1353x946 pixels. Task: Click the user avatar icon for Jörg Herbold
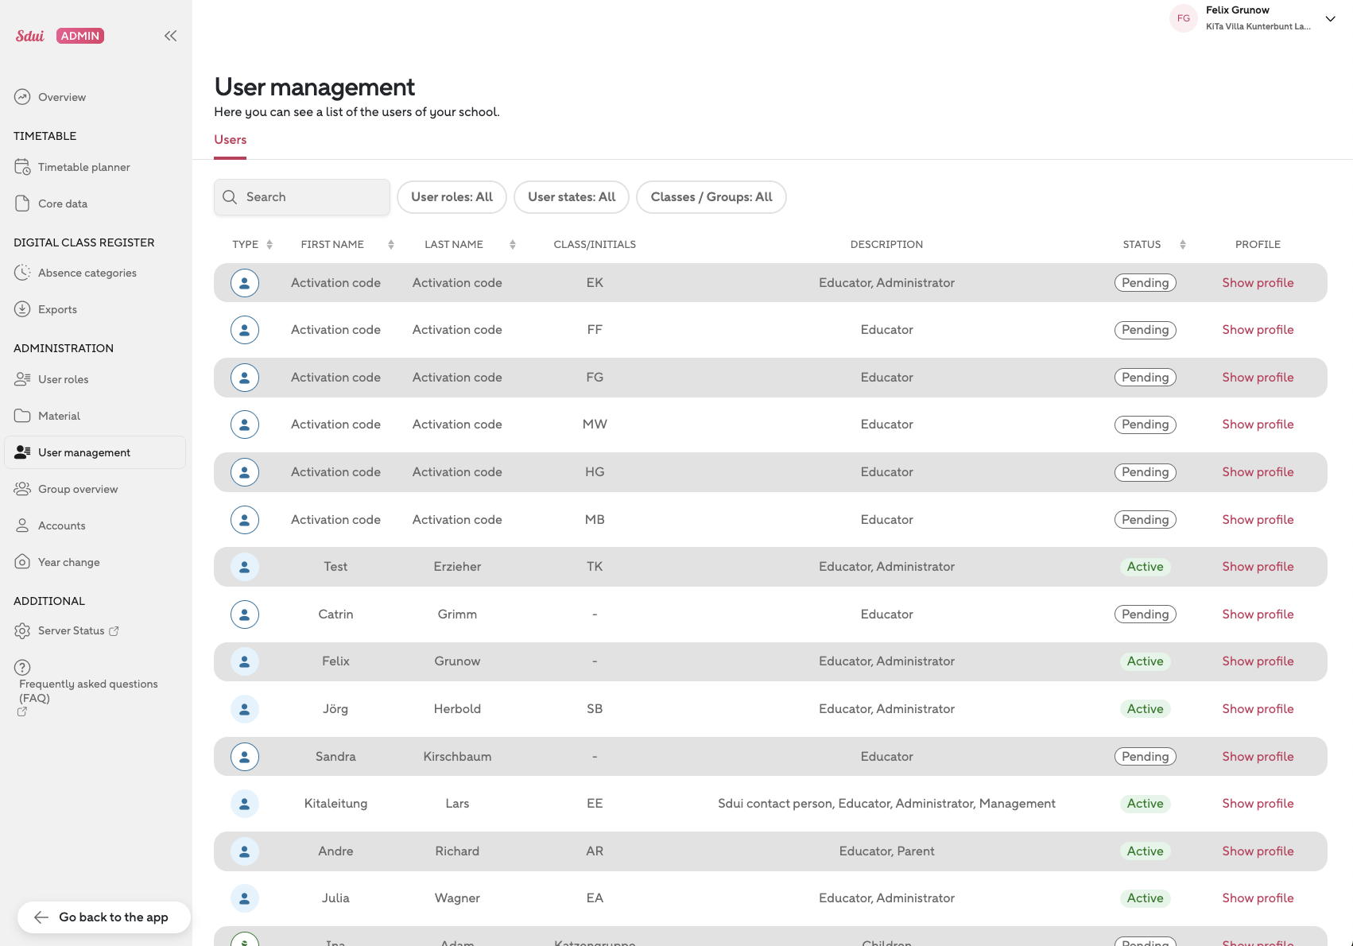[x=245, y=709]
